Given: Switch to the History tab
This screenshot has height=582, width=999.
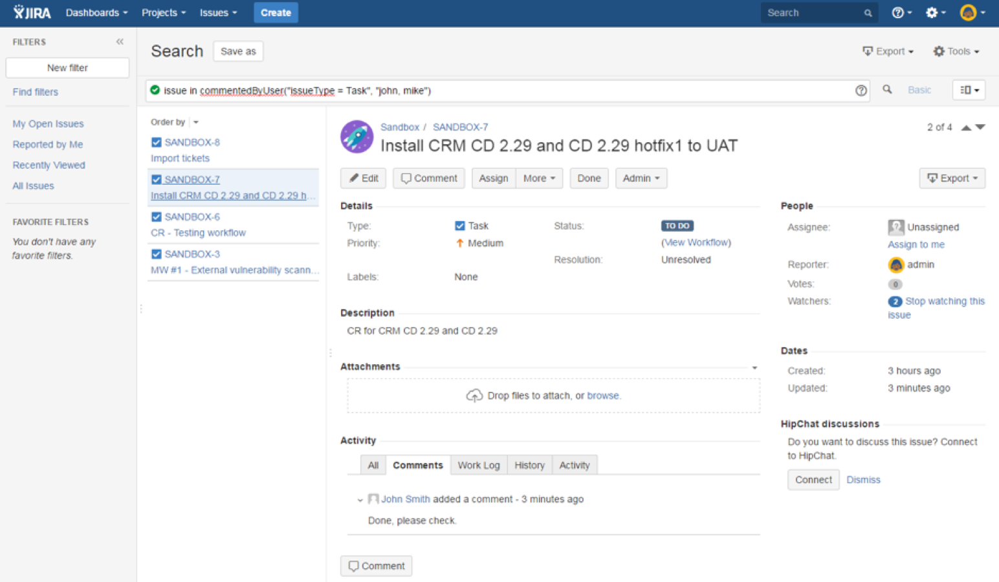Looking at the screenshot, I should click(529, 465).
